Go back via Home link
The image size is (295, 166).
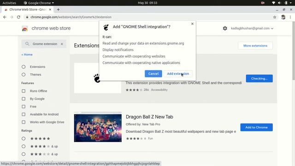point(27,54)
